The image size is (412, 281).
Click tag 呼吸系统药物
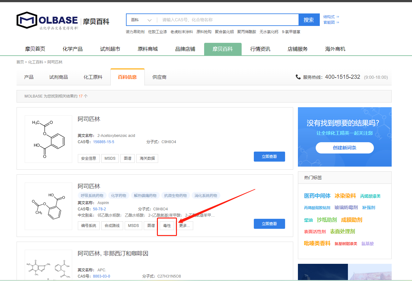92,196
